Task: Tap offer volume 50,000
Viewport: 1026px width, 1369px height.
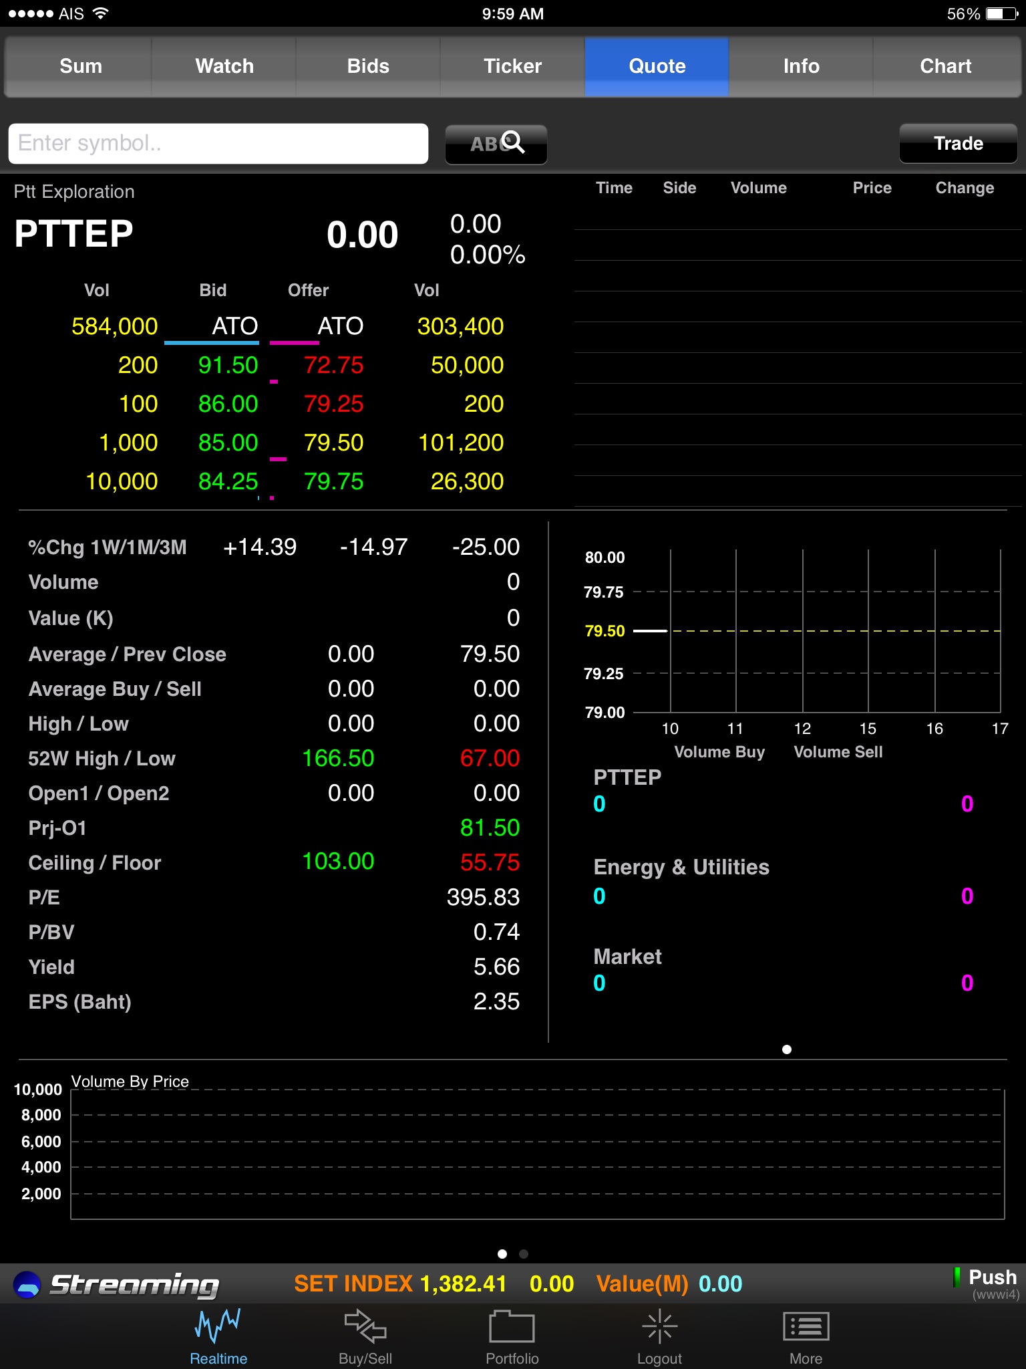Action: click(467, 365)
